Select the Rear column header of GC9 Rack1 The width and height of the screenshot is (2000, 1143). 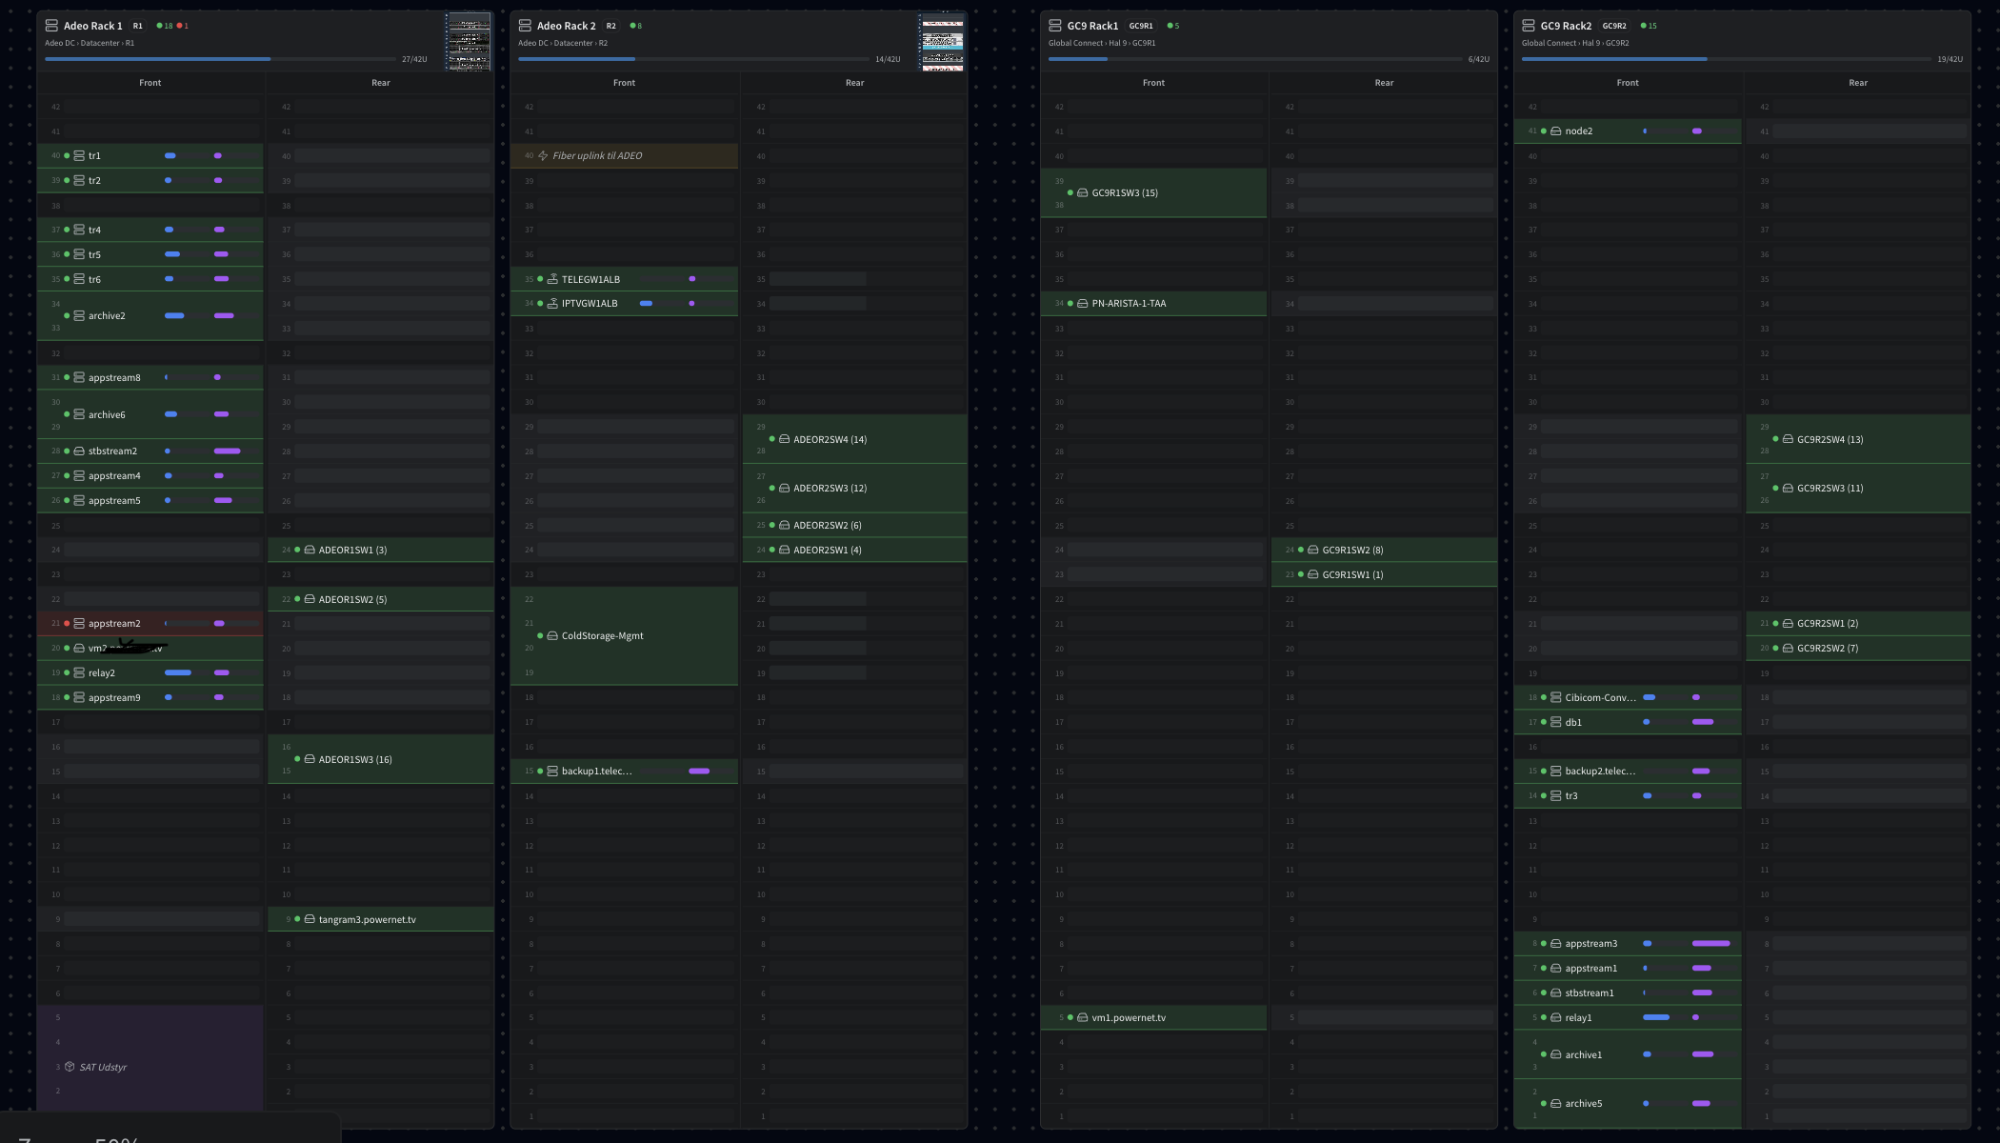pos(1384,83)
